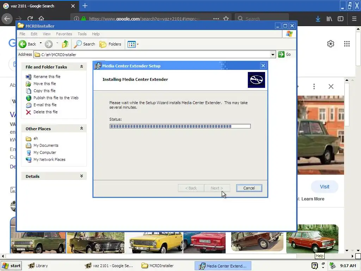The width and height of the screenshot is (361, 271).
Task: Open the yellow VAZ car thumbnail
Action: pos(154,243)
